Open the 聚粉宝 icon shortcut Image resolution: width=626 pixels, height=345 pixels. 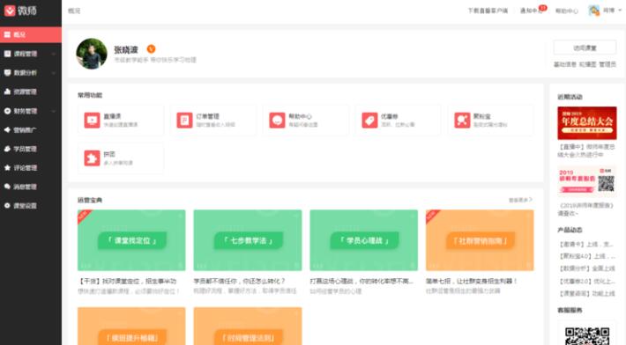[x=462, y=121]
